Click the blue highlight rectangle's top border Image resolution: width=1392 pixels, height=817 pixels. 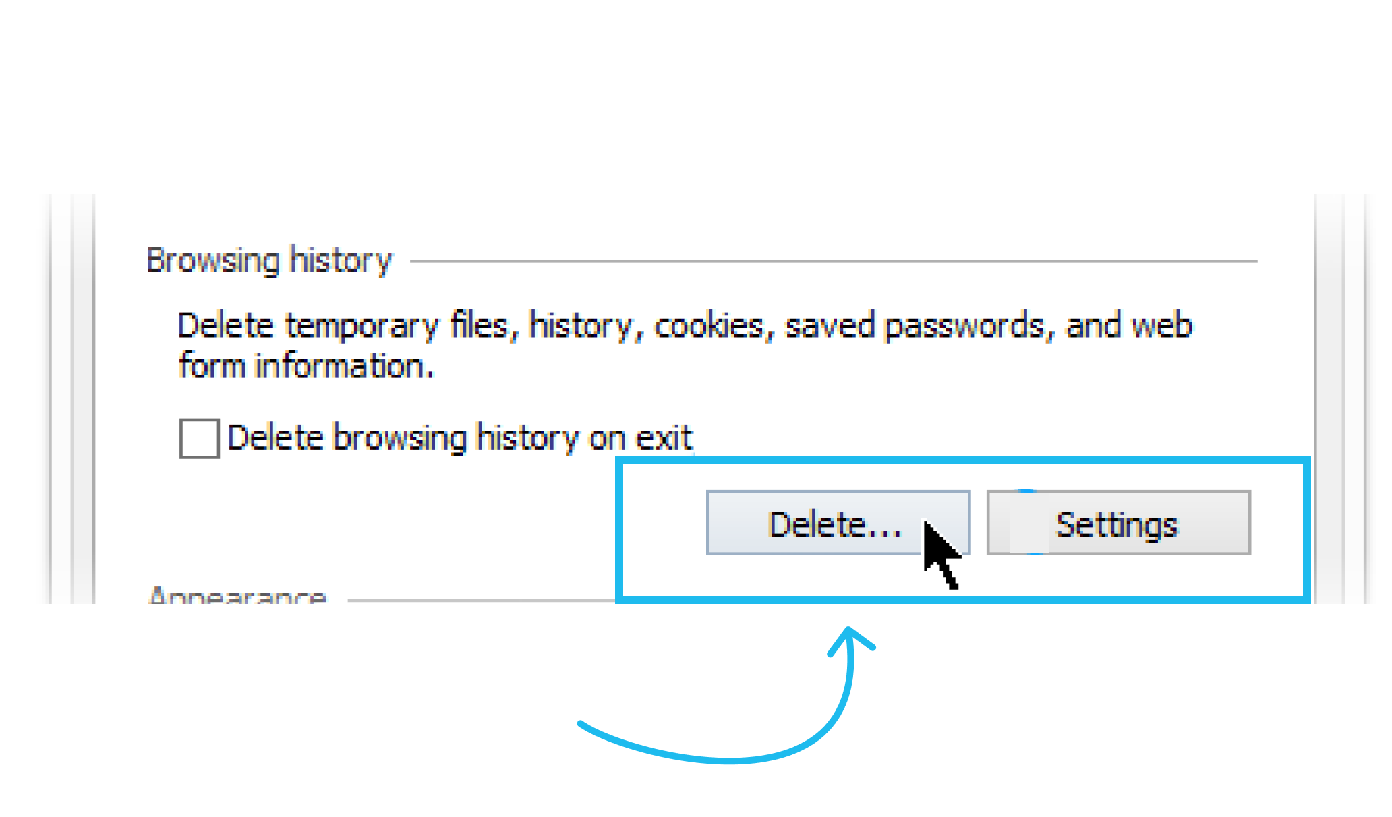click(963, 460)
